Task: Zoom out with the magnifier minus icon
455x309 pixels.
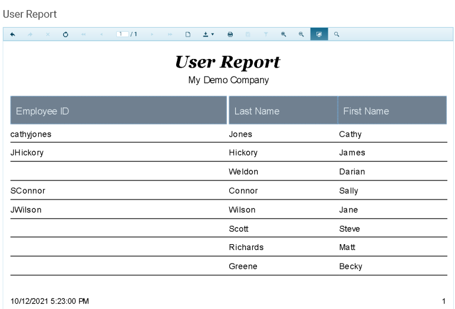Action: tap(301, 34)
